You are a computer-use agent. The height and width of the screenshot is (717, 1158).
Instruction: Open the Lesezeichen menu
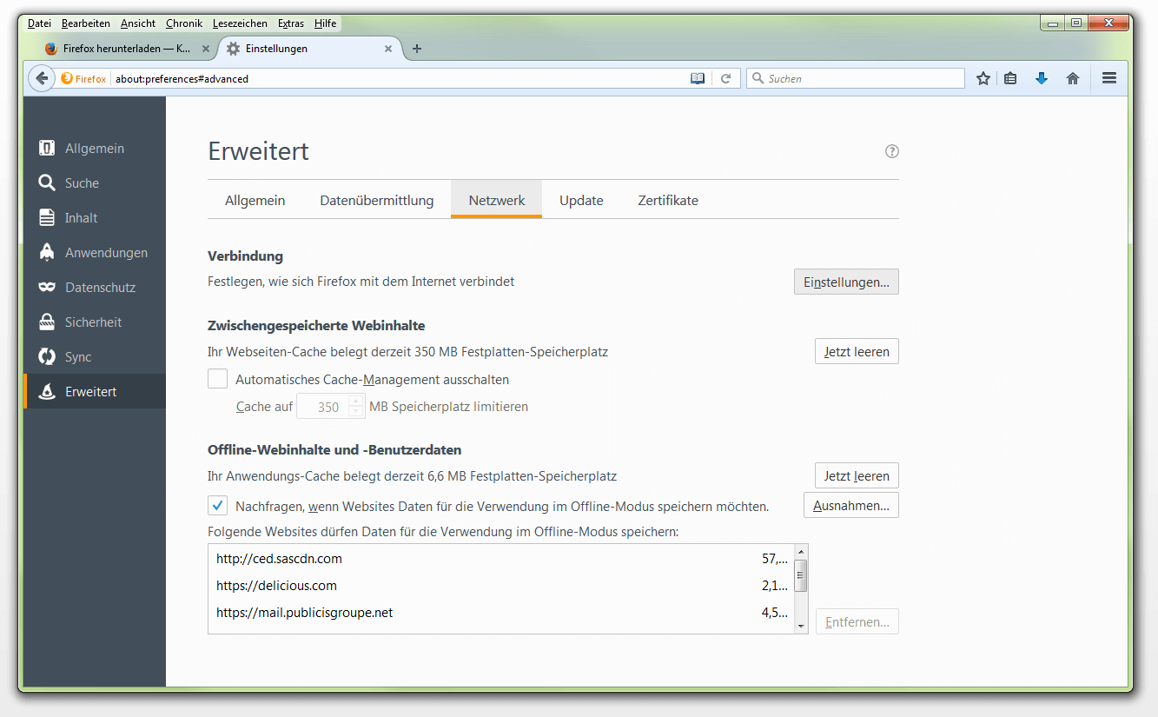tap(240, 23)
